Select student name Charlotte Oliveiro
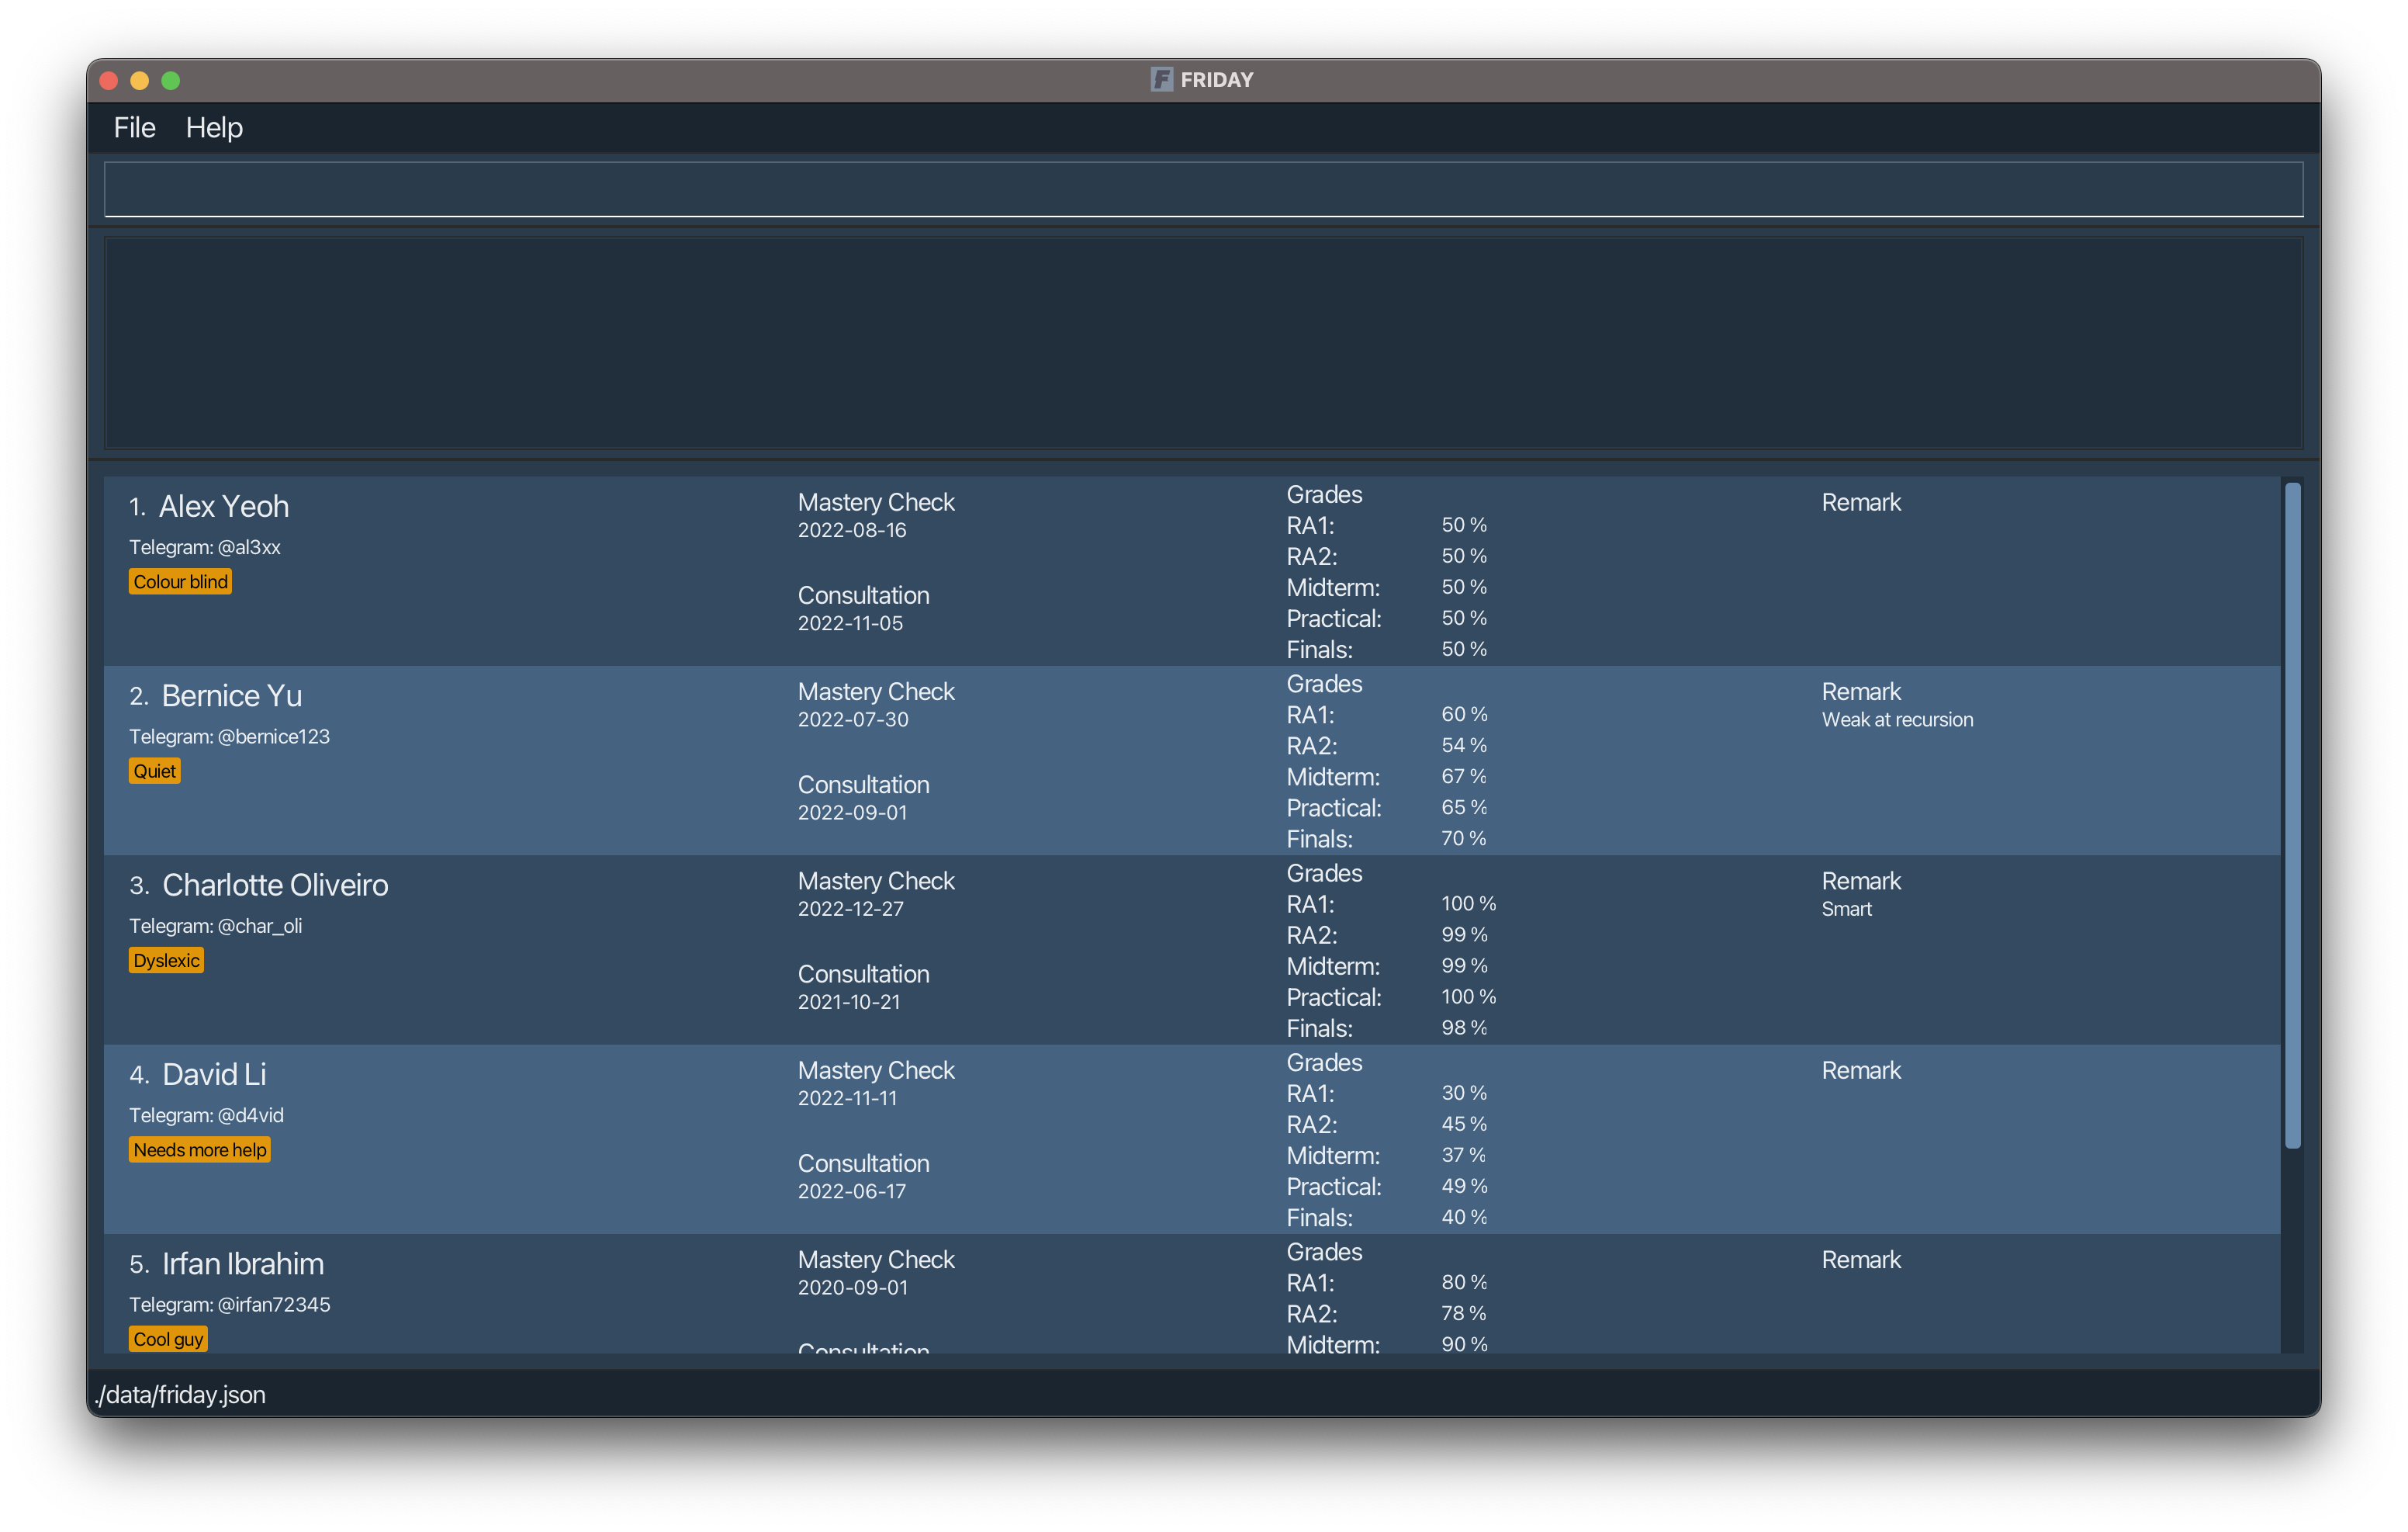2408x1532 pixels. [275, 885]
